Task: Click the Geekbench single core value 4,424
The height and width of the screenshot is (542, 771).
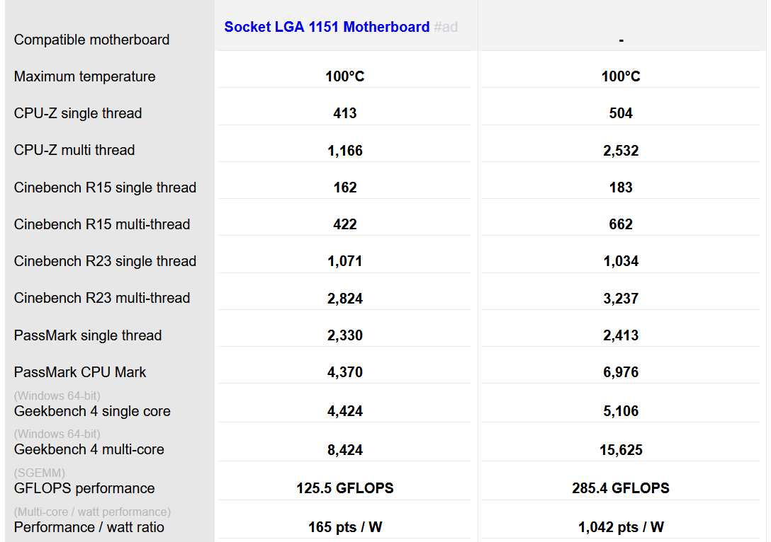Action: (344, 411)
